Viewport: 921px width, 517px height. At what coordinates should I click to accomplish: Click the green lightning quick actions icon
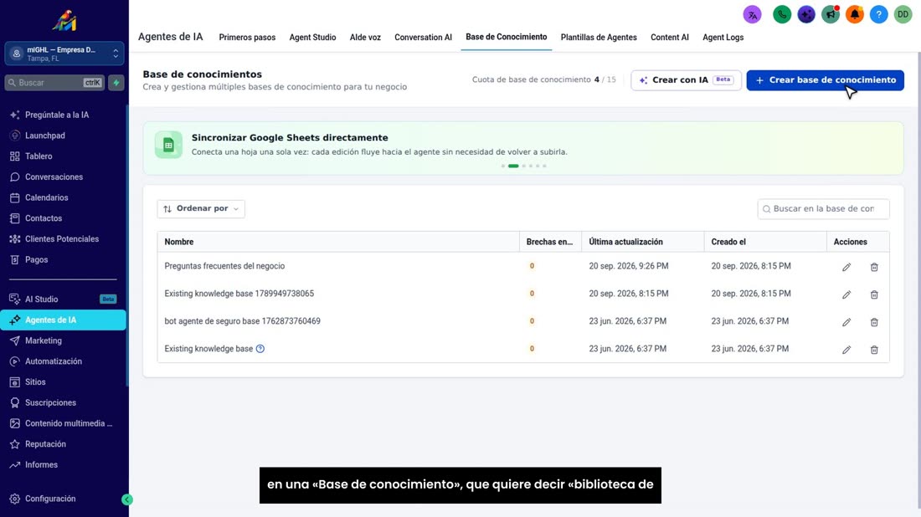click(116, 83)
